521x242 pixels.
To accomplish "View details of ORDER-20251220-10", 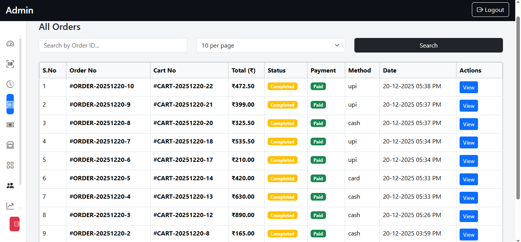I will 468,87.
